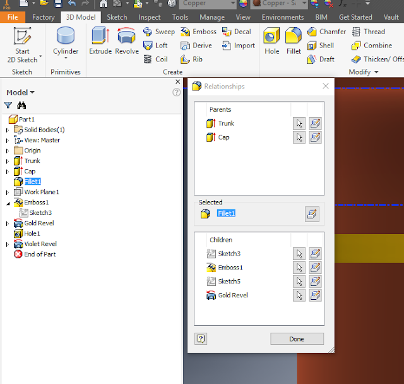Edit parent Cap feature in Relationships

(x=315, y=137)
